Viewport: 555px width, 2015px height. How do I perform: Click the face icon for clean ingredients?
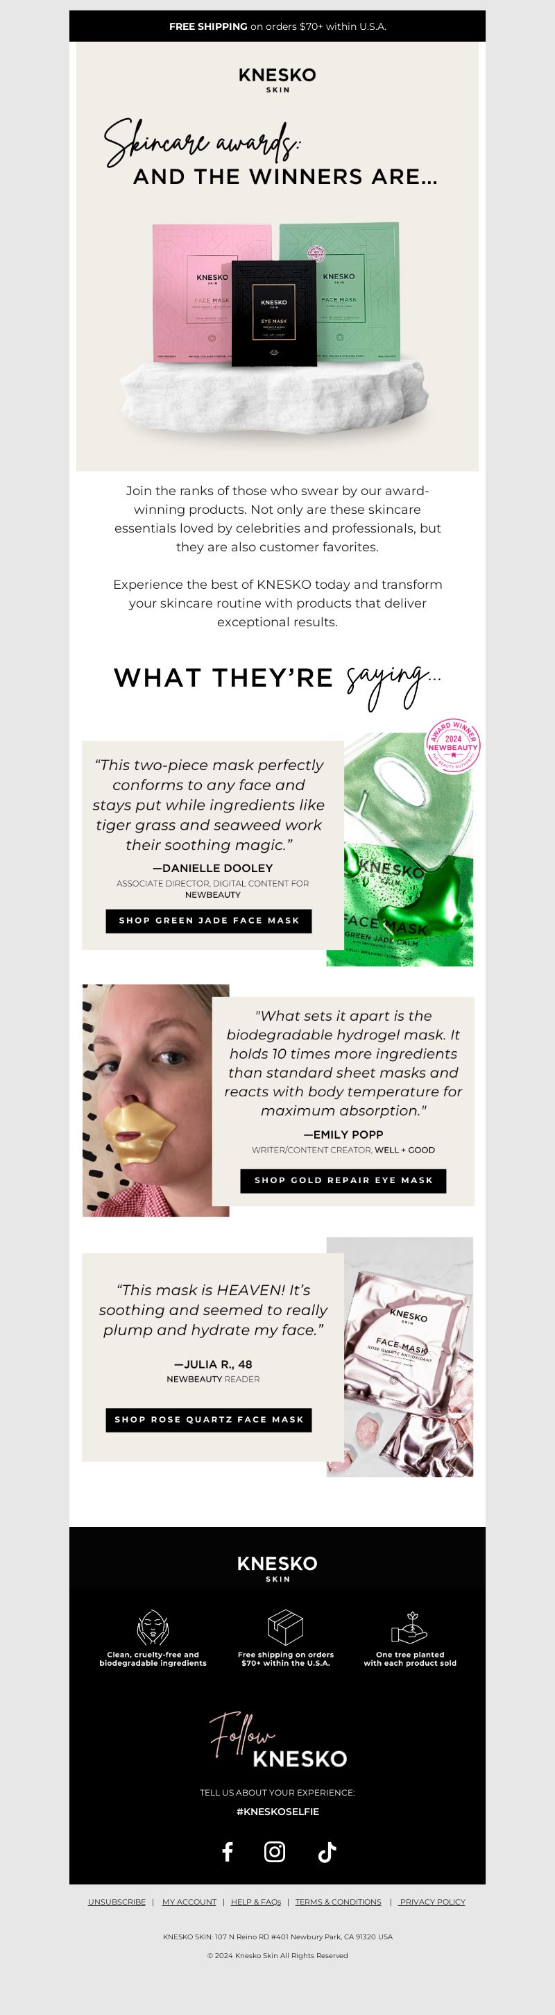153,1628
